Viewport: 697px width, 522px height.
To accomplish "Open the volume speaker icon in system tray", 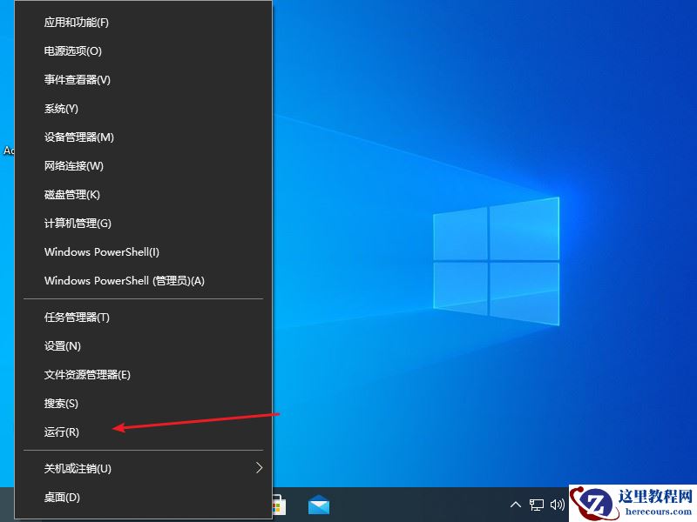I will [558, 505].
